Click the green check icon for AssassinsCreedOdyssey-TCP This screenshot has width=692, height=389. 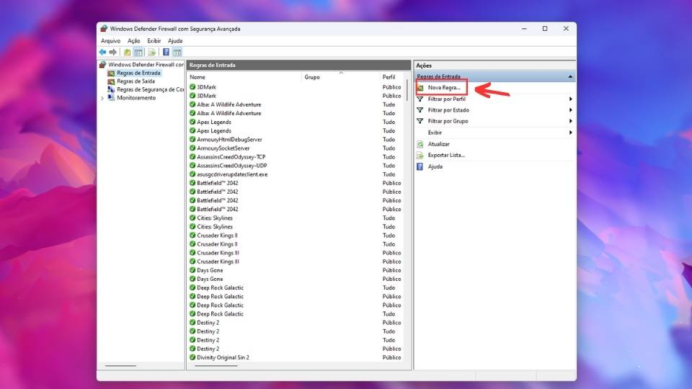[x=192, y=157]
